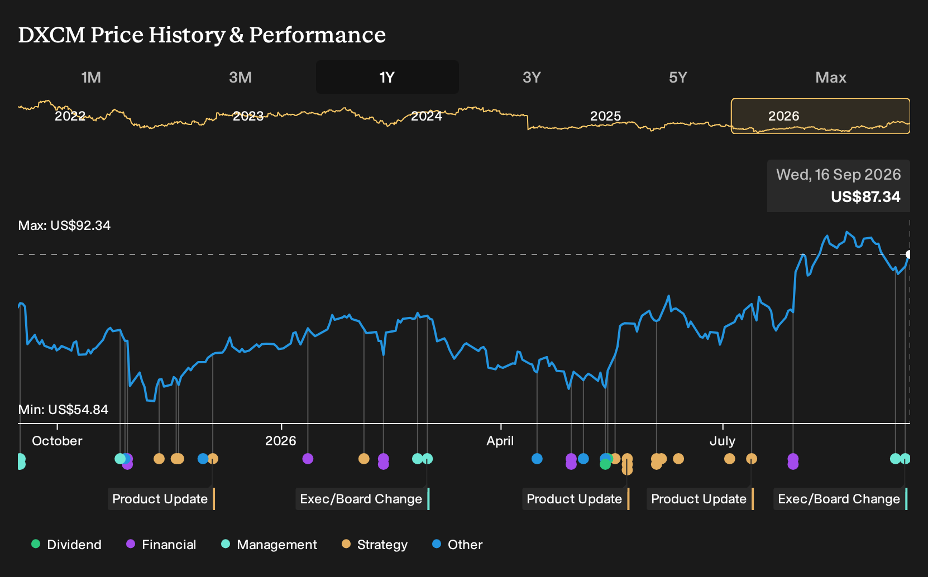Jump to 2024 in the overview mini chart
The height and width of the screenshot is (577, 928).
pyautogui.click(x=427, y=116)
